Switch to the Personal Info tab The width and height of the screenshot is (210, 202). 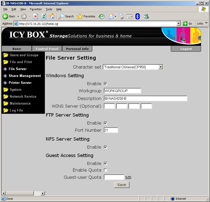(77, 49)
